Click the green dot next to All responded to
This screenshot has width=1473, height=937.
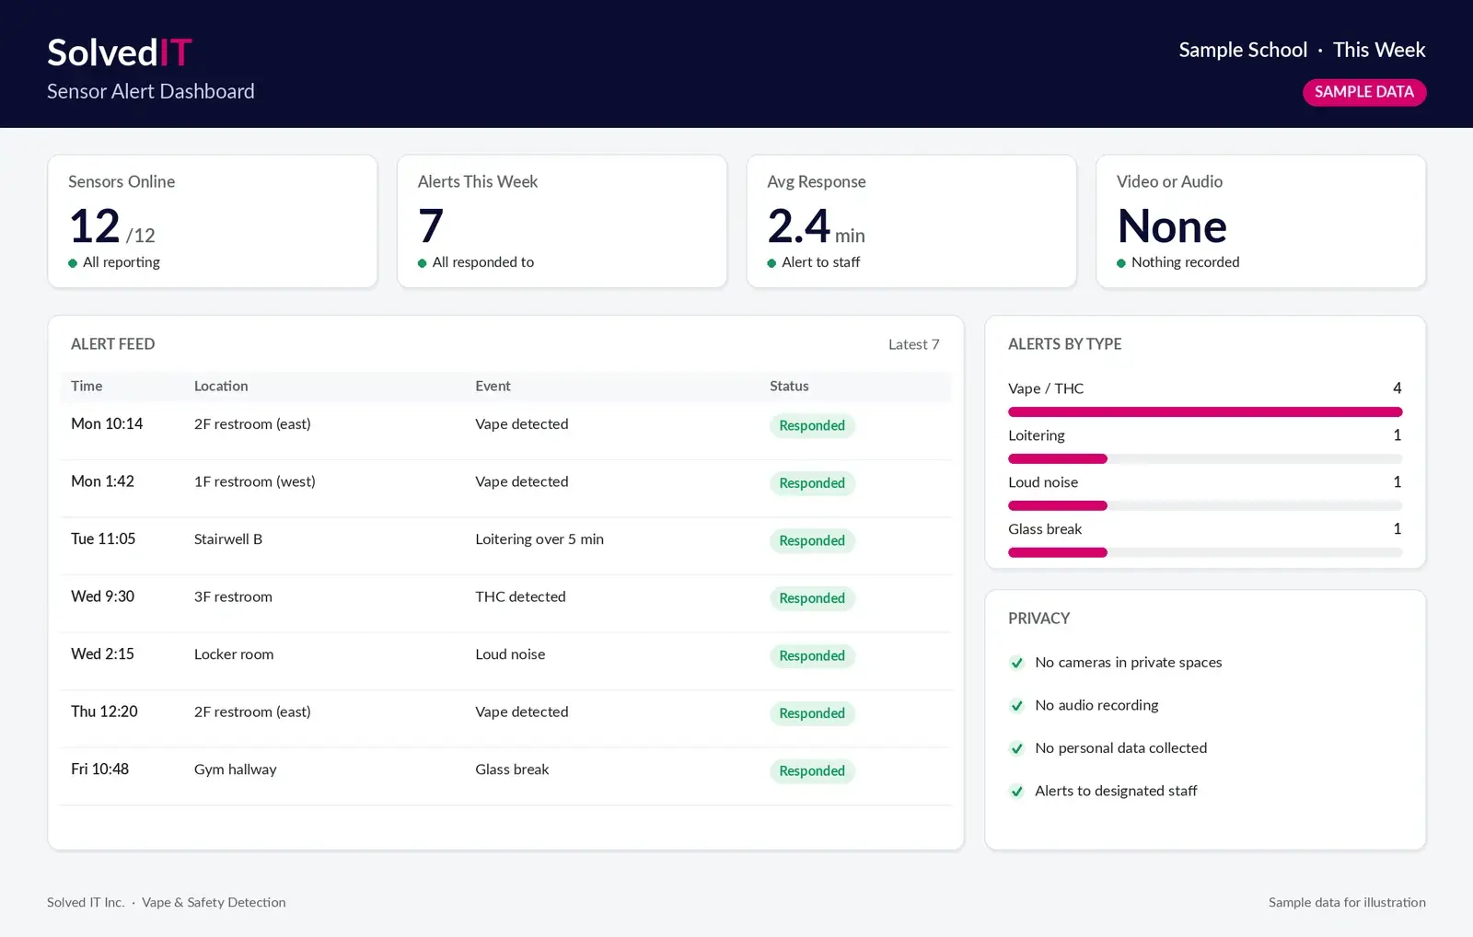[x=422, y=263]
